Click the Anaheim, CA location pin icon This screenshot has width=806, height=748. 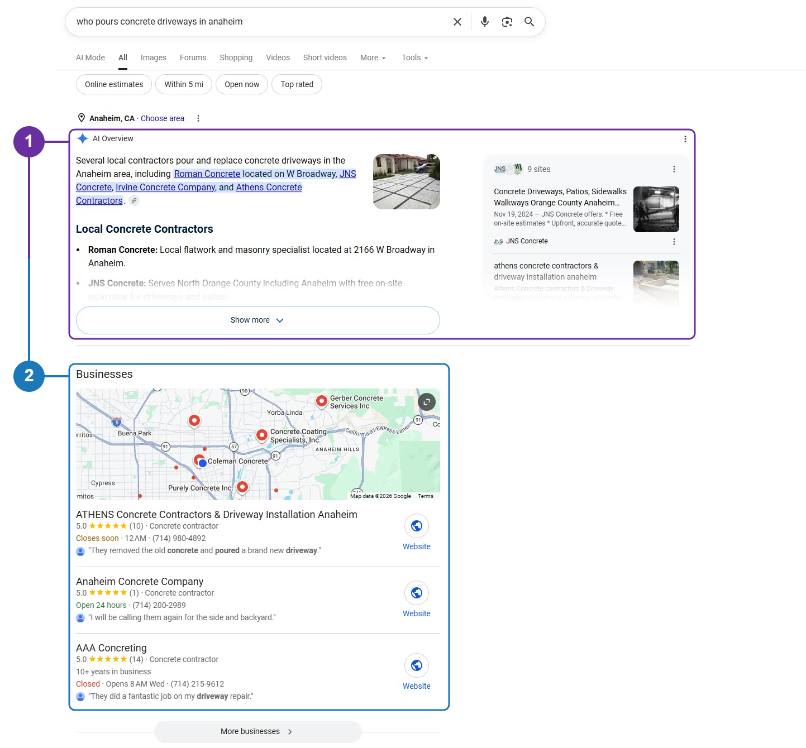point(82,118)
